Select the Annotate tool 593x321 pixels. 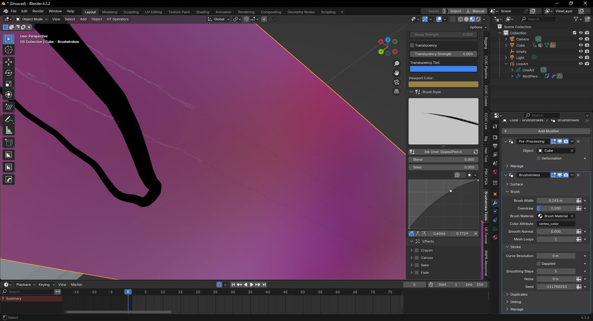point(8,119)
